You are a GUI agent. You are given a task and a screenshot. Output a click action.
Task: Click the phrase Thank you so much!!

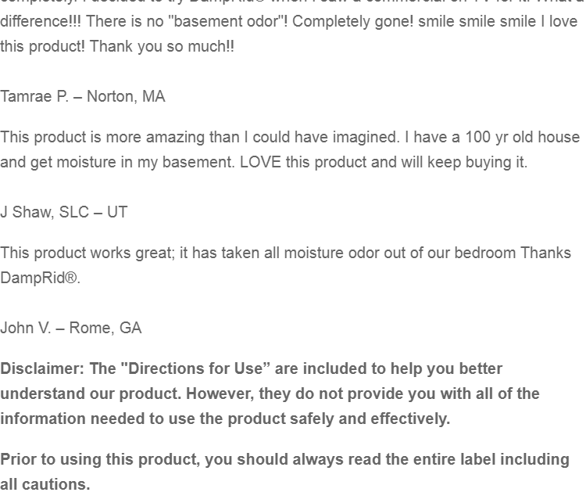[x=162, y=46]
